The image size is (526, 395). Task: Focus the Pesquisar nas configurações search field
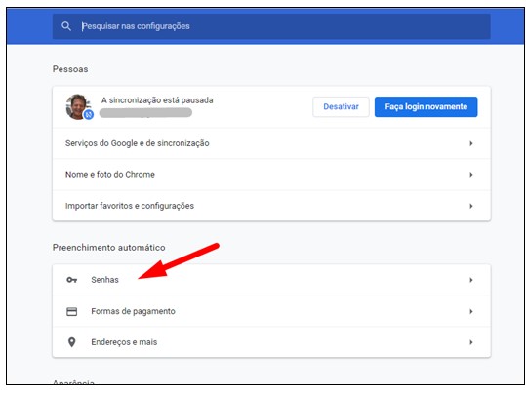click(x=271, y=26)
